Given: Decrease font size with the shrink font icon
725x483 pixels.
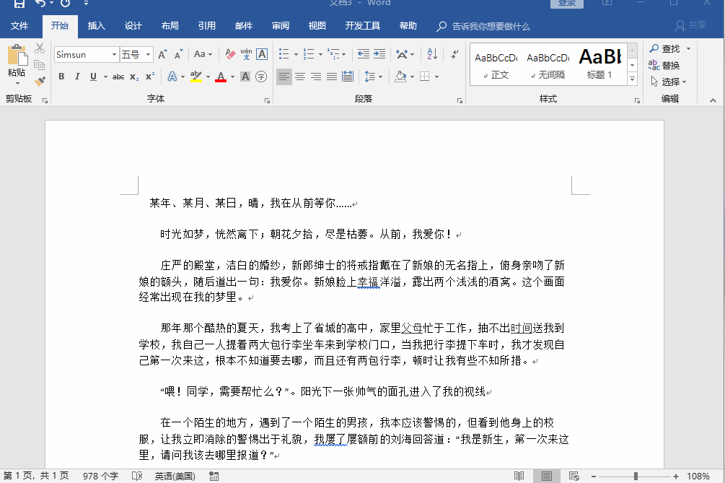Looking at the screenshot, I should click(x=178, y=55).
